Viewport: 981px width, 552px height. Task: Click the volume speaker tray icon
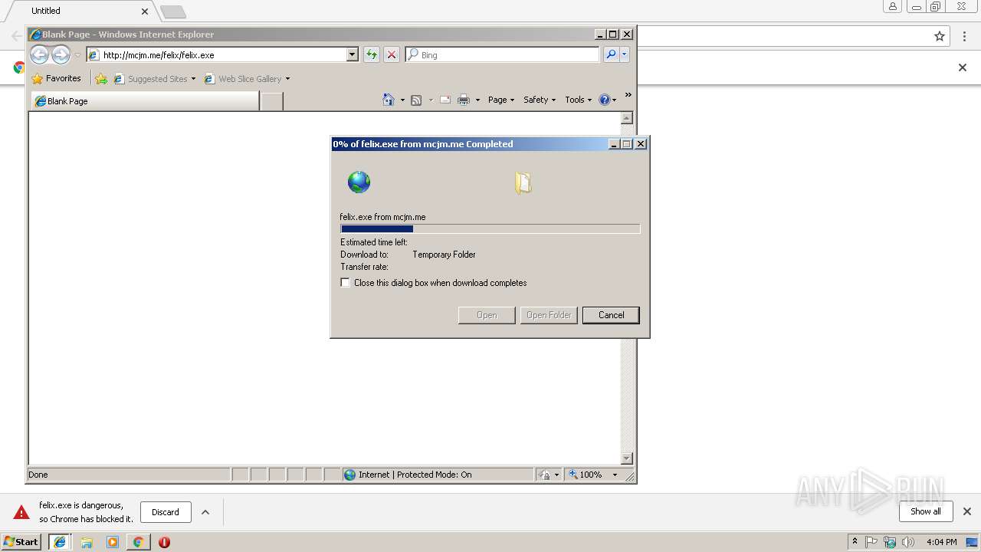[x=908, y=542]
